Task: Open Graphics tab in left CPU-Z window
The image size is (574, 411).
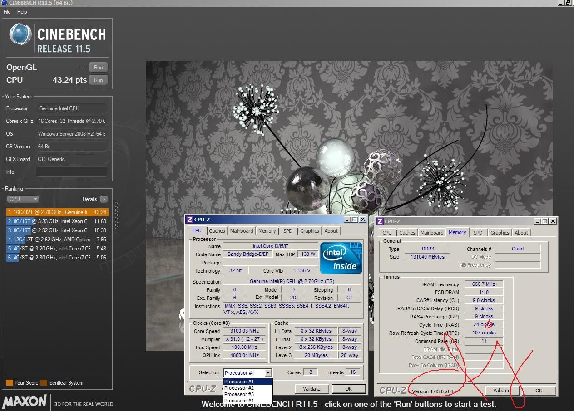Action: pyautogui.click(x=310, y=231)
